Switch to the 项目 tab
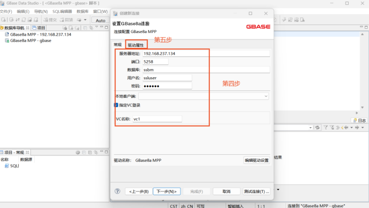 click(38, 28)
